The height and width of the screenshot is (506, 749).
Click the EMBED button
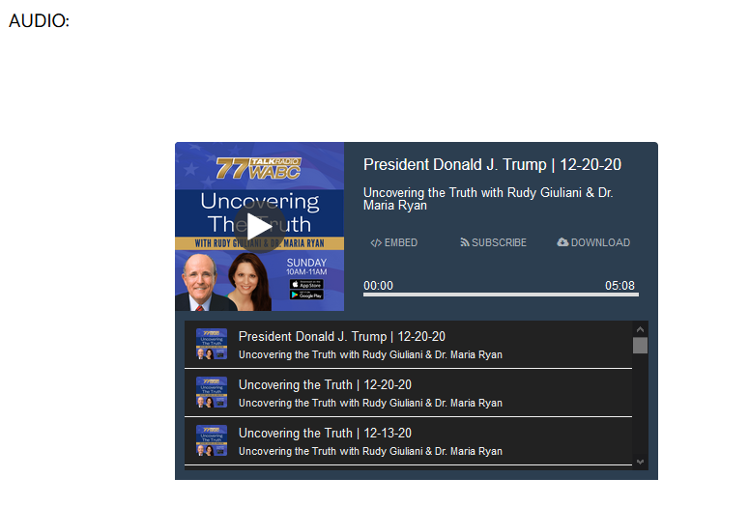393,242
